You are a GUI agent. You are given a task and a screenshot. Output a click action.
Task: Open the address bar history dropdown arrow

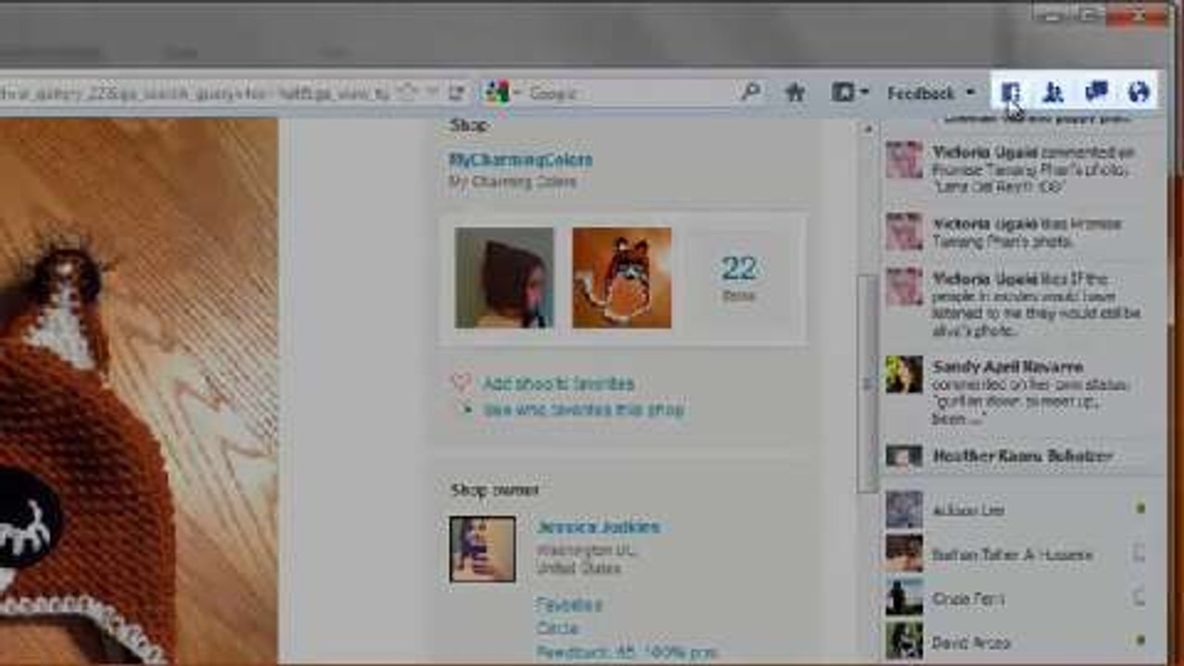coord(432,92)
